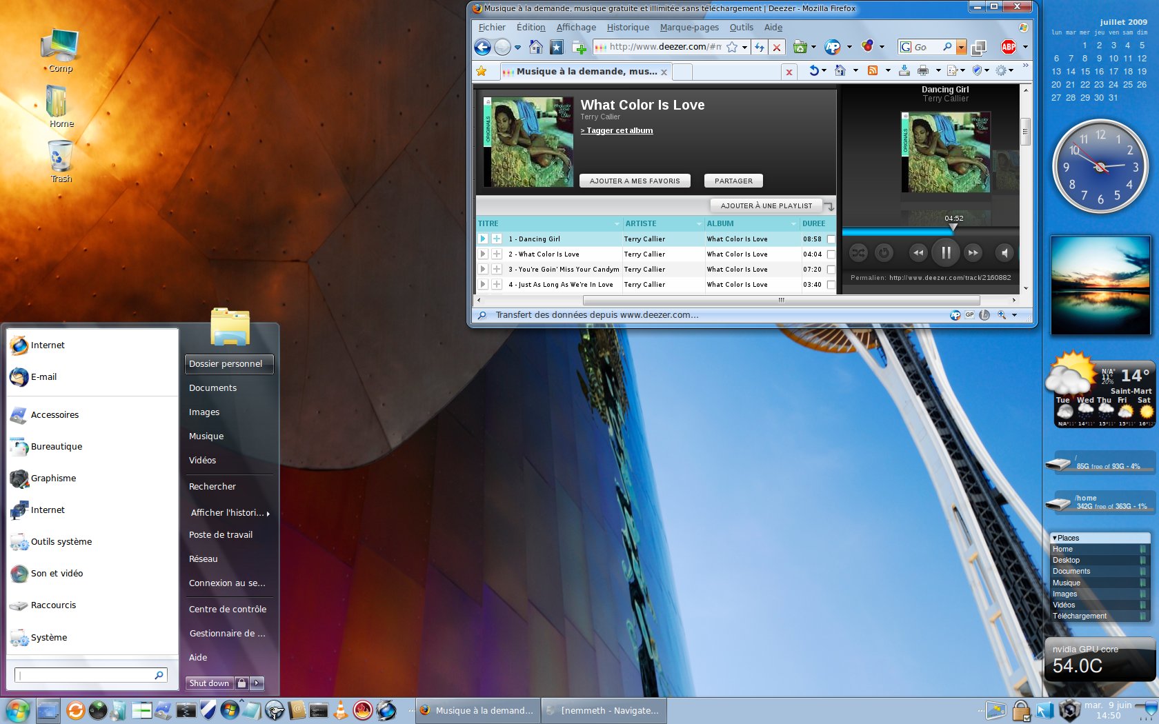Open back history dropdown arrow
Image resolution: width=1159 pixels, height=724 pixels.
517,48
